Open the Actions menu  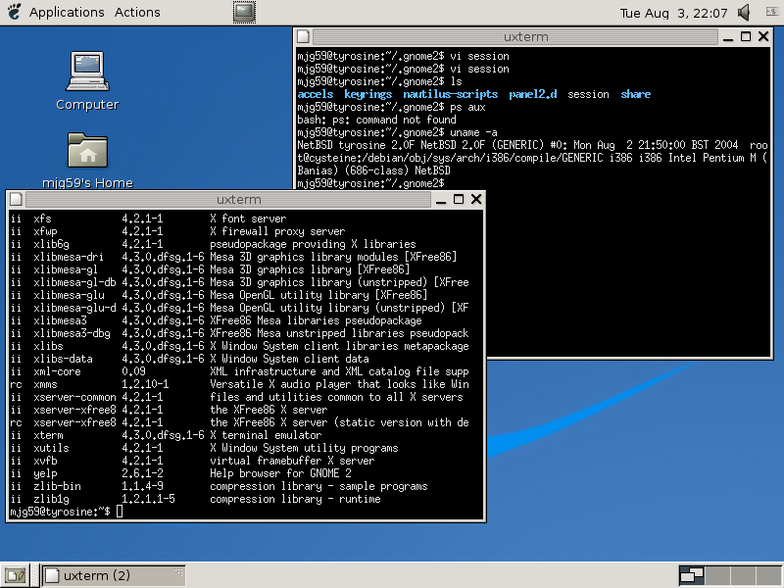click(x=137, y=13)
